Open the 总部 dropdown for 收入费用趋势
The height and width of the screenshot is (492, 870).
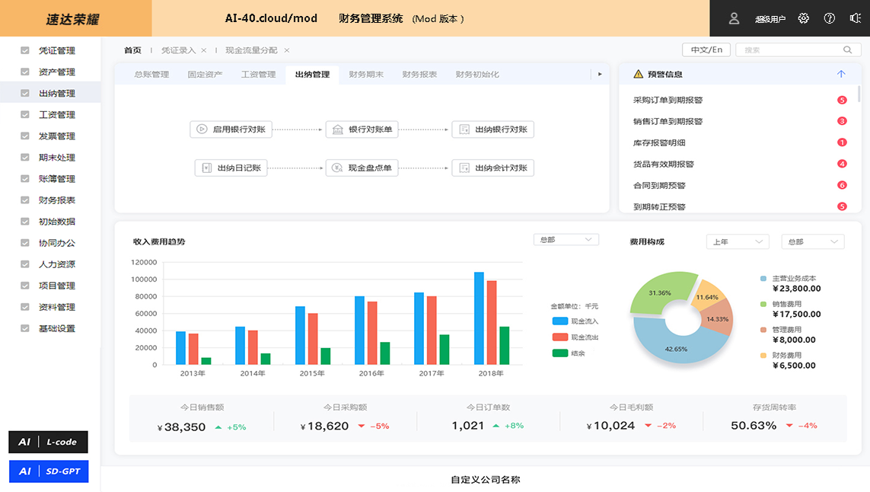click(566, 240)
